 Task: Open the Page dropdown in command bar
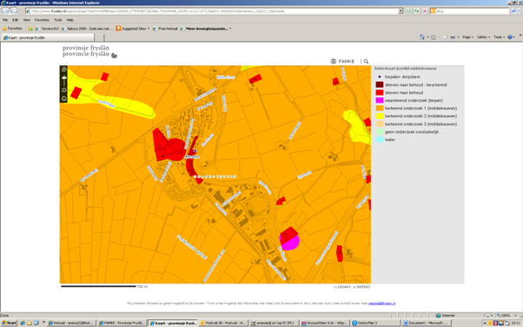pos(467,37)
